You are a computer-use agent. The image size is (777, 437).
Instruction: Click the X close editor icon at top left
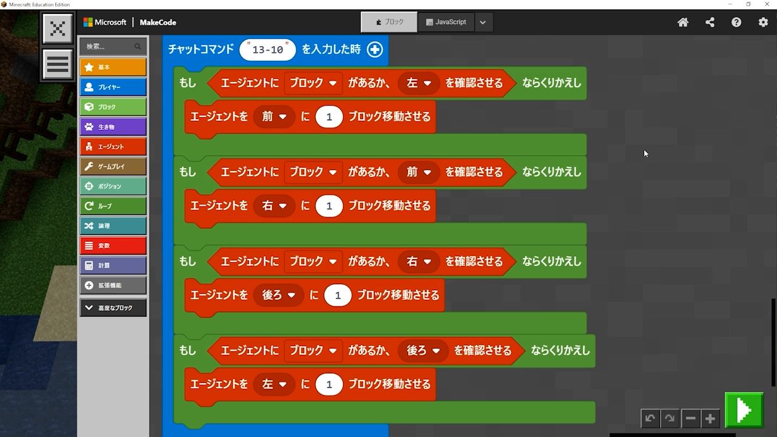pyautogui.click(x=58, y=29)
